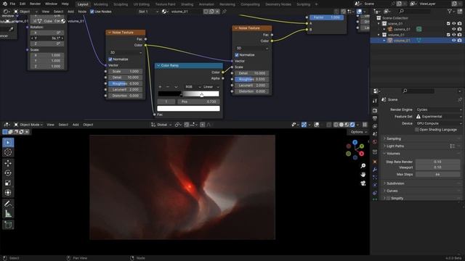Screen dimensions: 465x261
Task: Open the viewport Object menu
Action: point(88,125)
